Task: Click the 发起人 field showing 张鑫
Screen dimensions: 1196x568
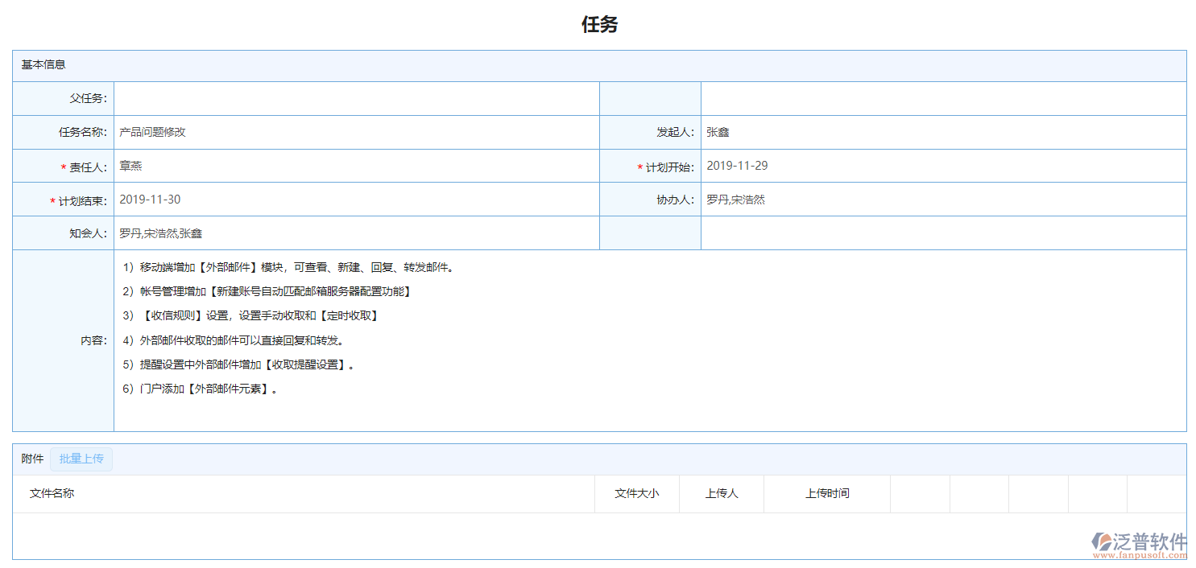Action: pyautogui.click(x=942, y=132)
